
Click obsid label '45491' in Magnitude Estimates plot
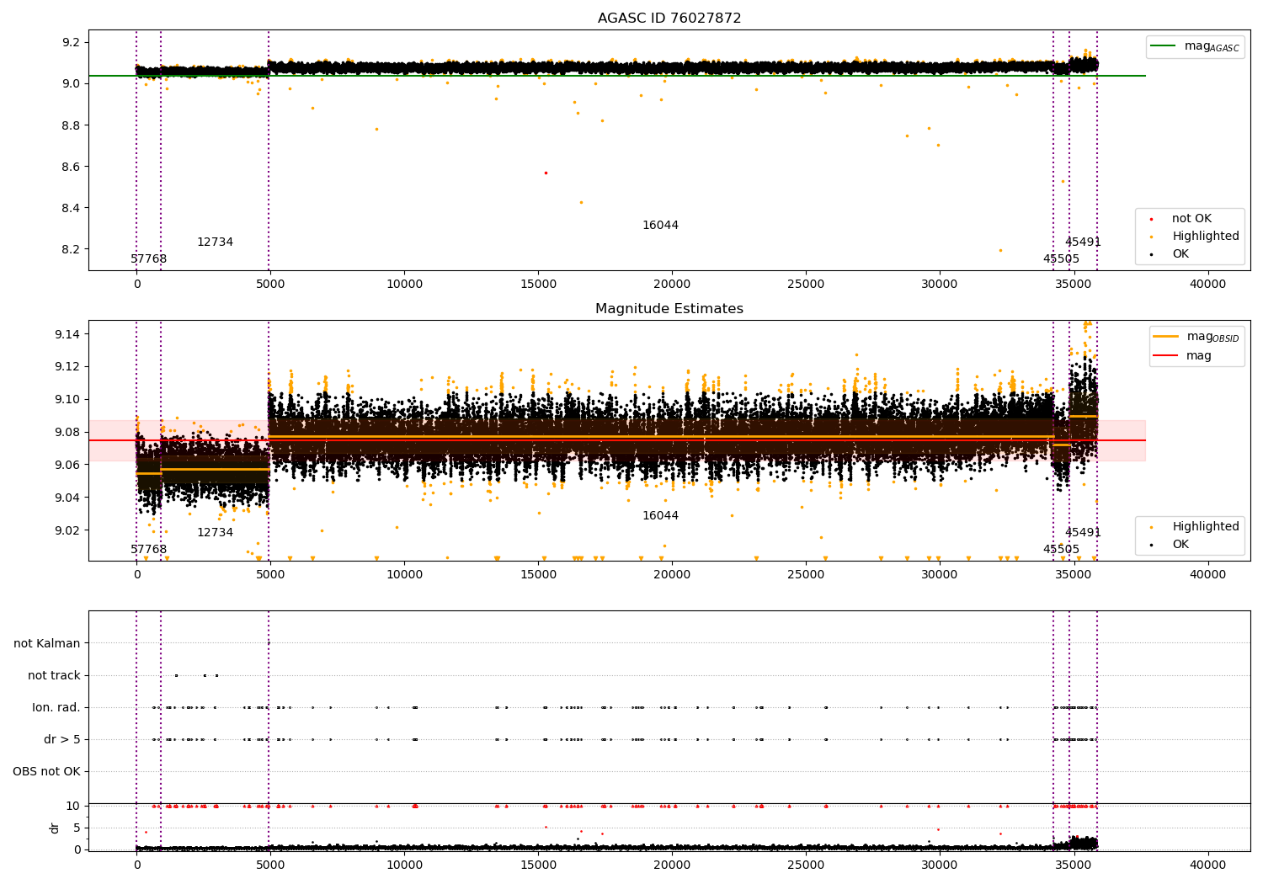click(x=1083, y=533)
